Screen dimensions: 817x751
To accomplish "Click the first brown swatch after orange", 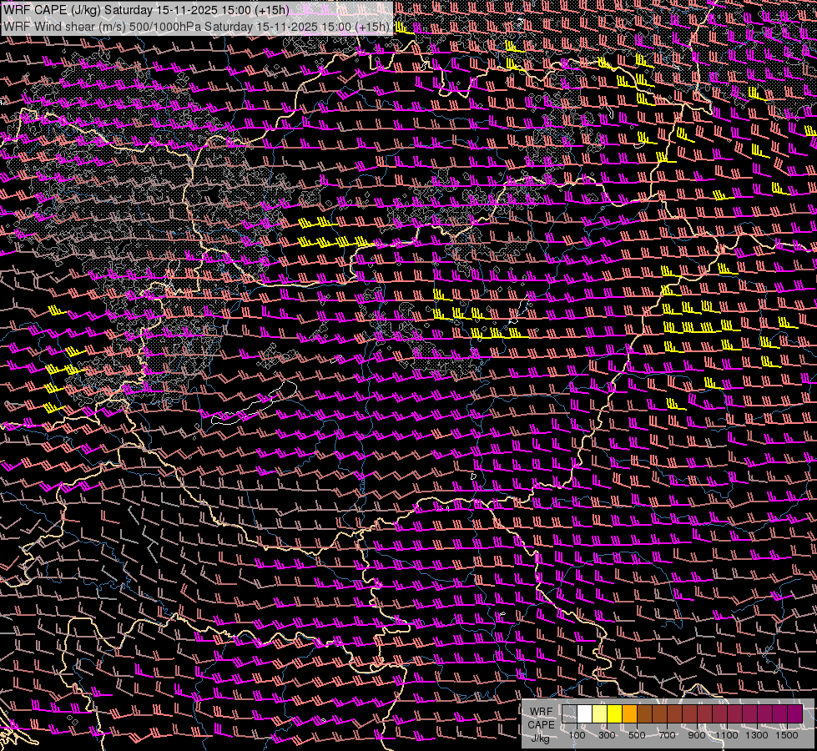I will [x=644, y=714].
